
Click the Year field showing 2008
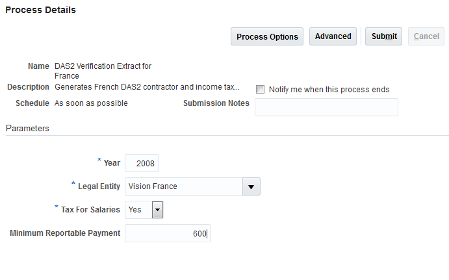(x=142, y=163)
